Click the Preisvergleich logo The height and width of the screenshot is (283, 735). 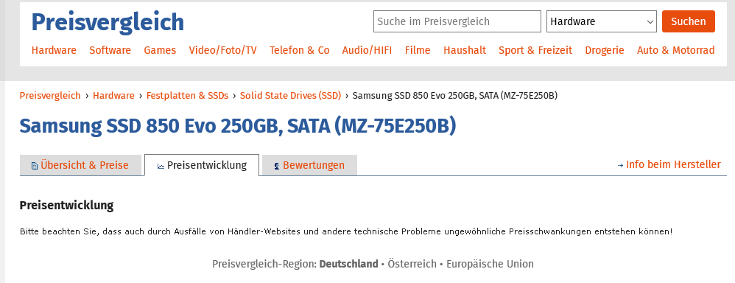(x=108, y=22)
